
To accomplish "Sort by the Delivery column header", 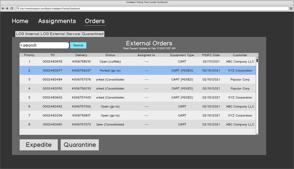I will [x=81, y=55].
